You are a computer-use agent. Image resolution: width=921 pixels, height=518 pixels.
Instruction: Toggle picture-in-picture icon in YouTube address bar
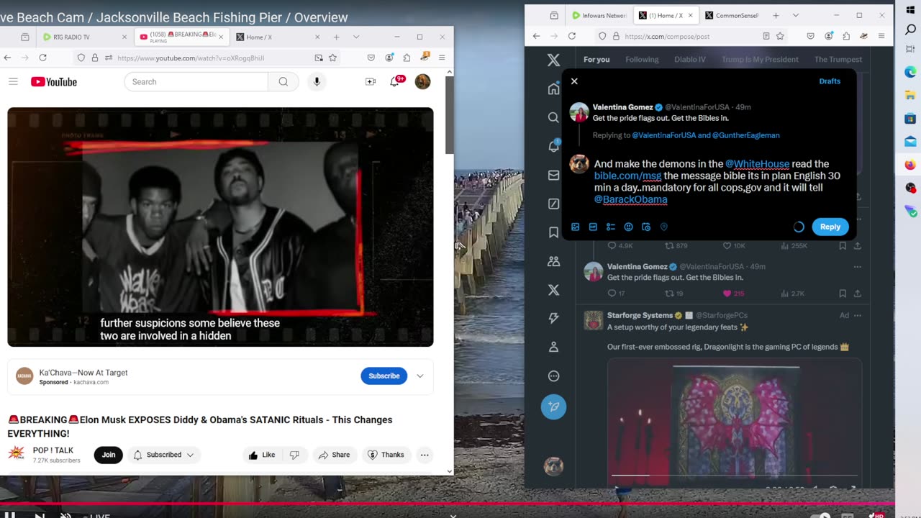pos(319,58)
